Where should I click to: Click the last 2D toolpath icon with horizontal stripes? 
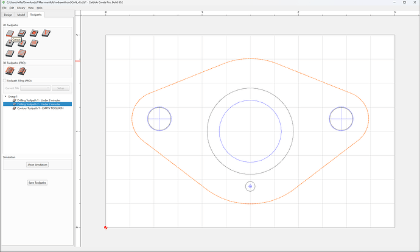[22, 54]
